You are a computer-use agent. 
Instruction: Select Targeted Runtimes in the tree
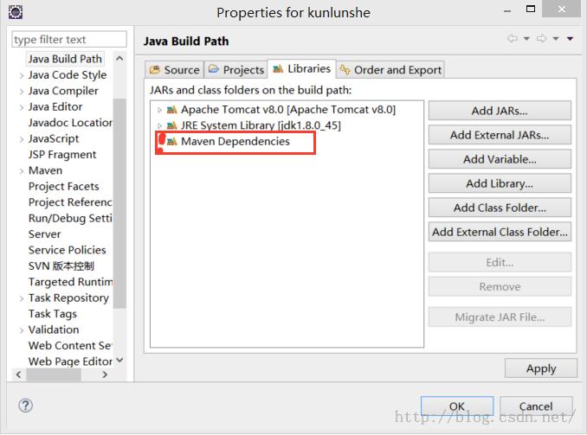(x=70, y=282)
